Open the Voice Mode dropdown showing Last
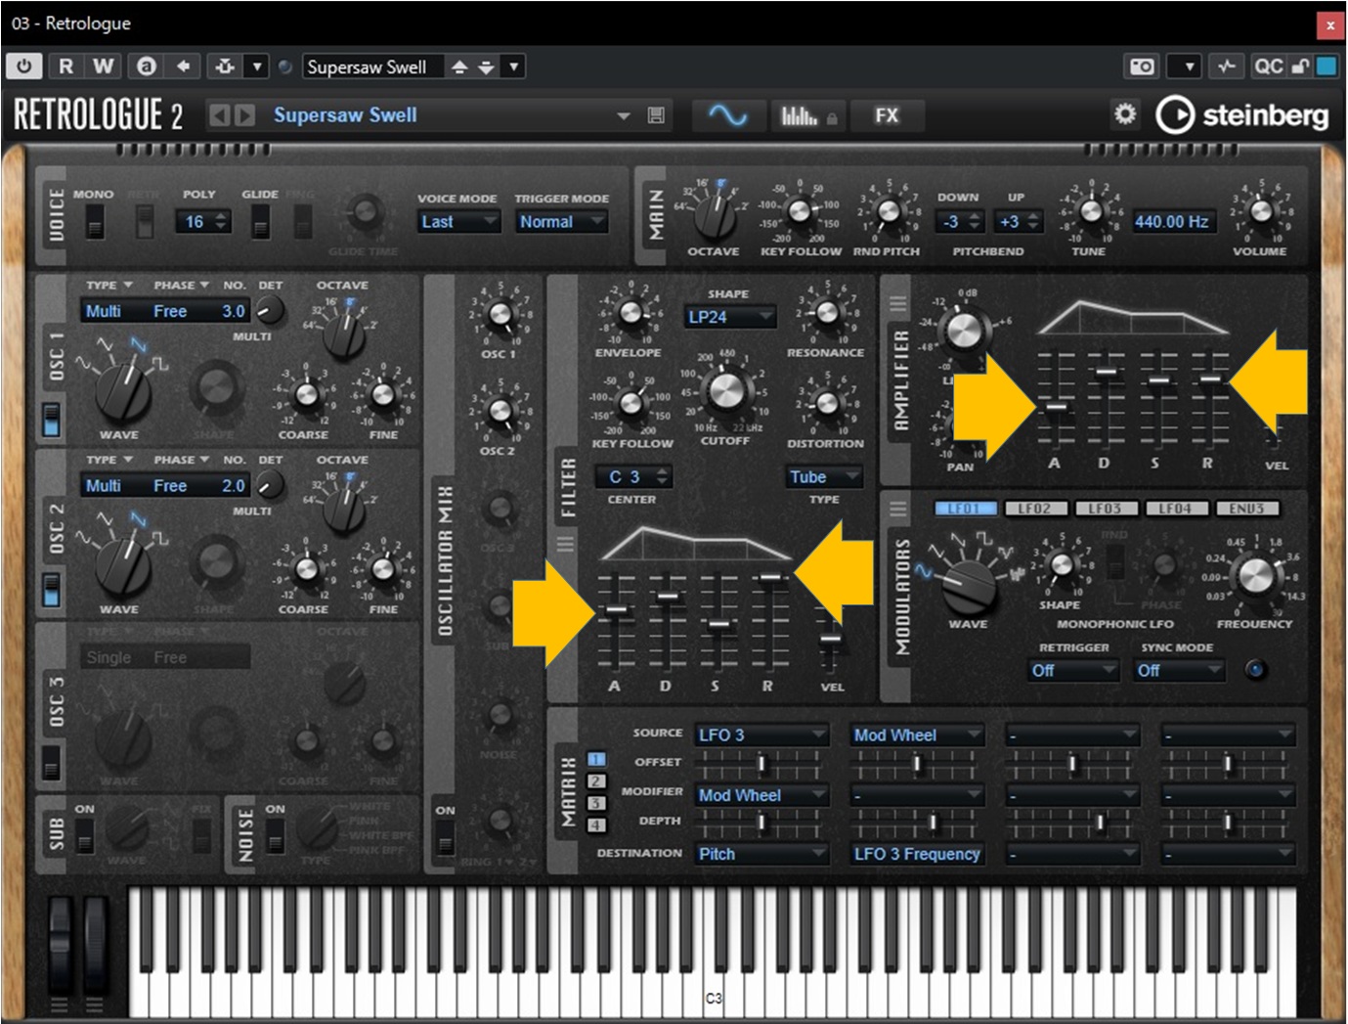Image resolution: width=1348 pixels, height=1024 pixels. click(459, 222)
